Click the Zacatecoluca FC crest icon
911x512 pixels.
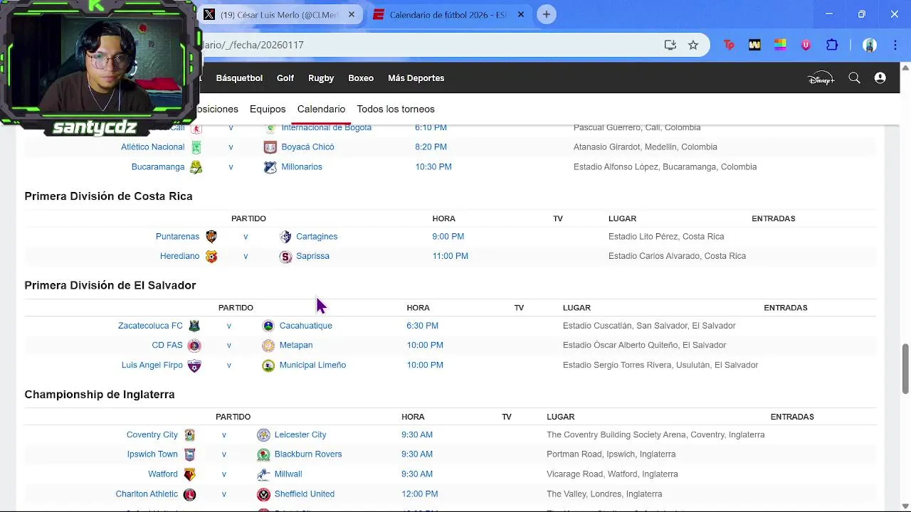[x=194, y=326]
